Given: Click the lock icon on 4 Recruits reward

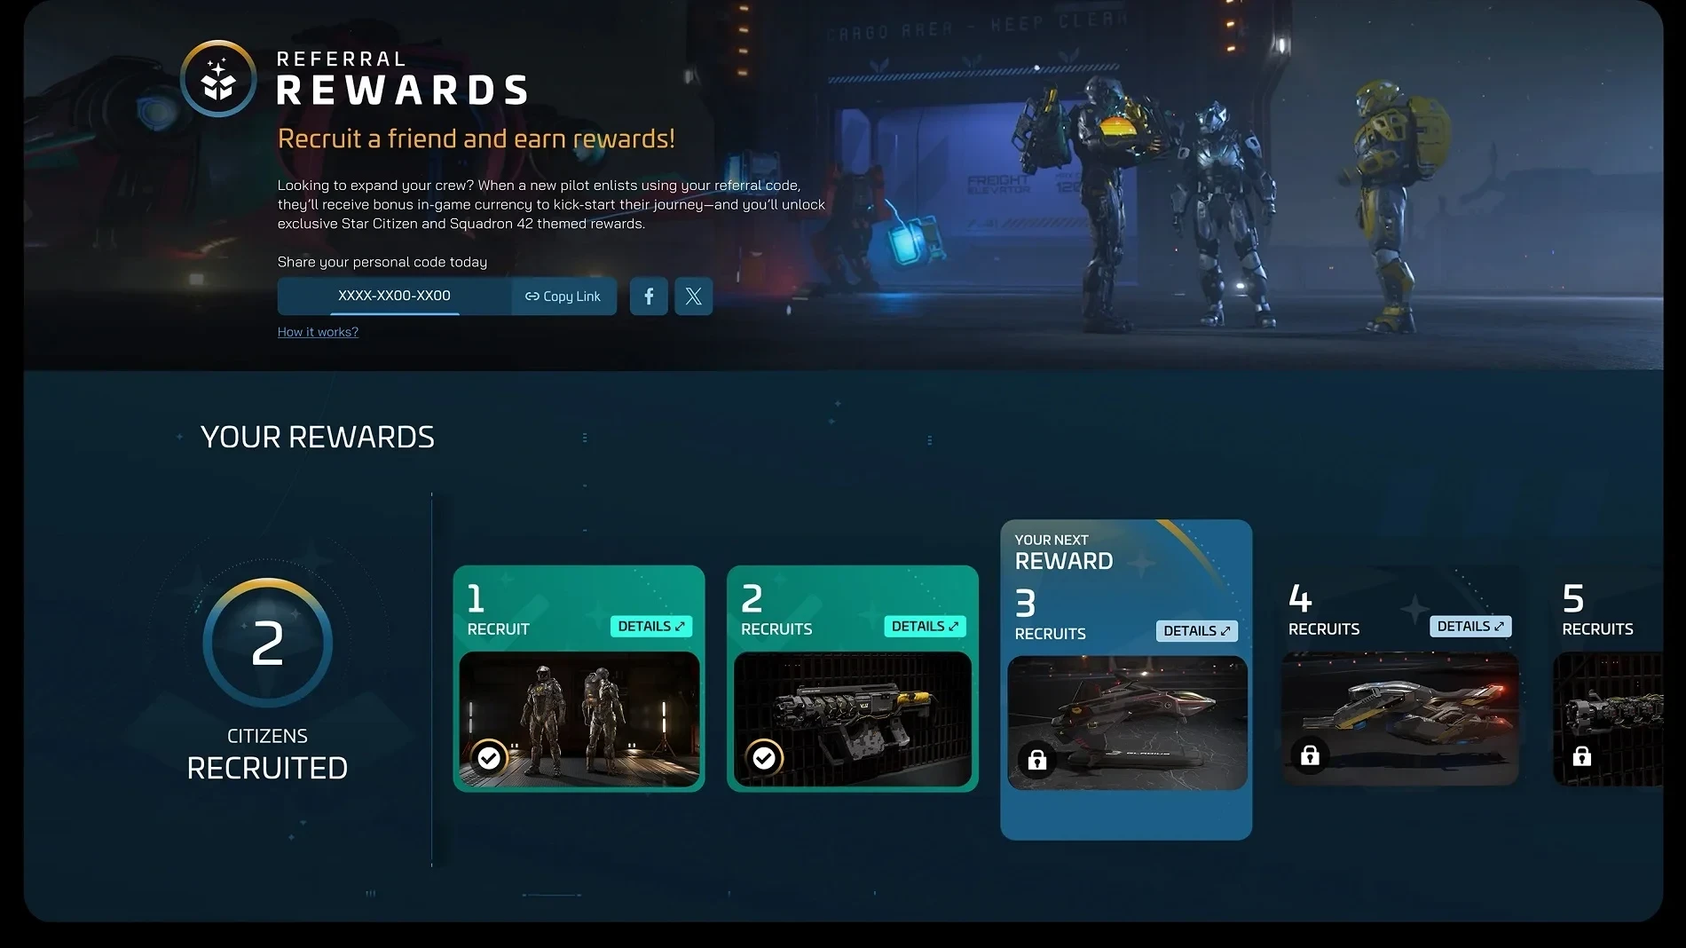Looking at the screenshot, I should point(1310,755).
